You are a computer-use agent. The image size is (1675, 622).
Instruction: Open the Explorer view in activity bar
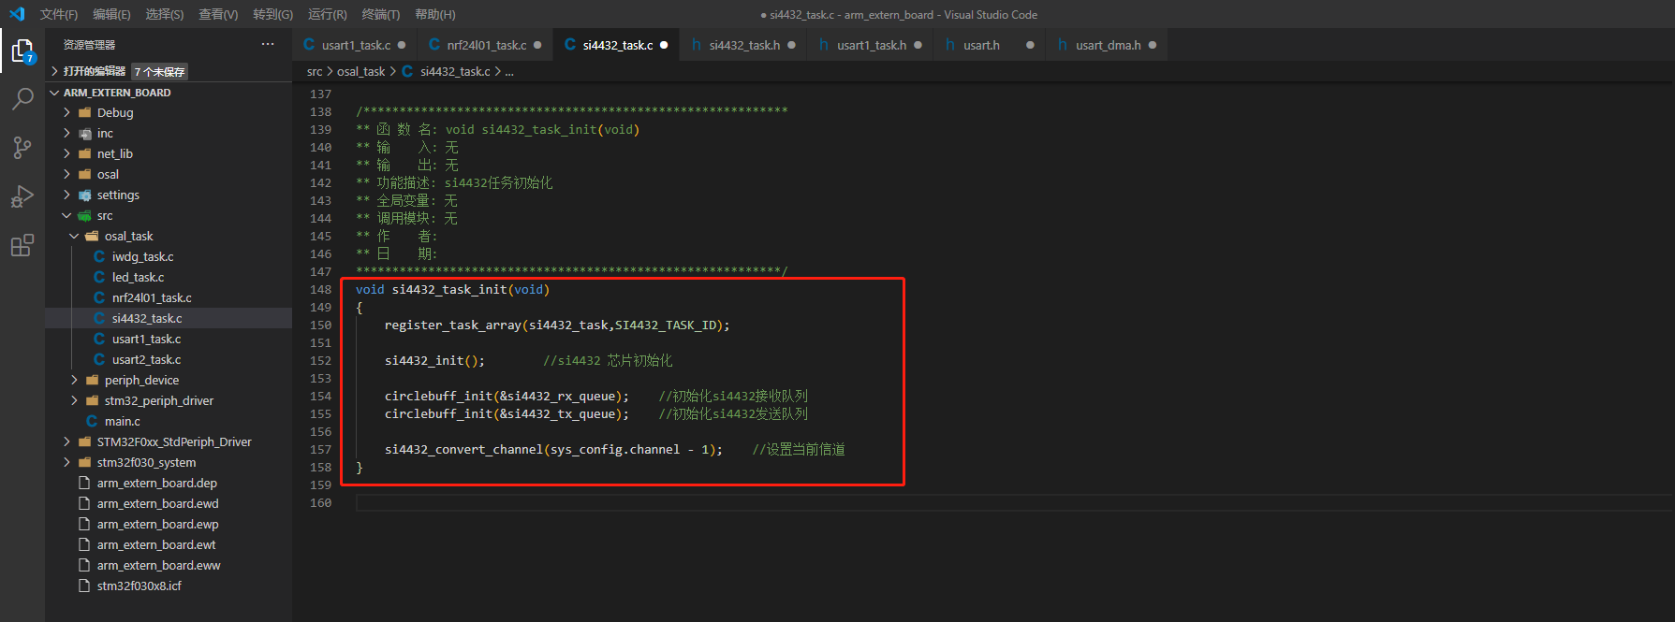[22, 51]
